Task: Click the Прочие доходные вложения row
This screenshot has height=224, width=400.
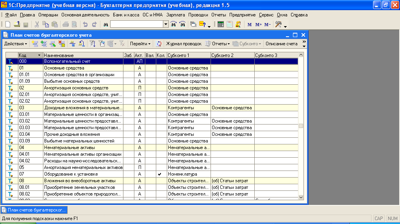Action: [152, 134]
